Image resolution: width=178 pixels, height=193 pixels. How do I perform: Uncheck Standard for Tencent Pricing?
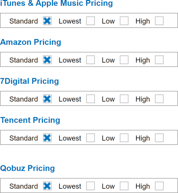point(47,138)
